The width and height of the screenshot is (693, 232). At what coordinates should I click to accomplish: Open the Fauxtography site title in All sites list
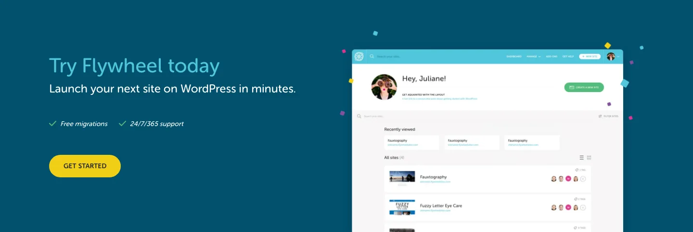[x=433, y=177]
